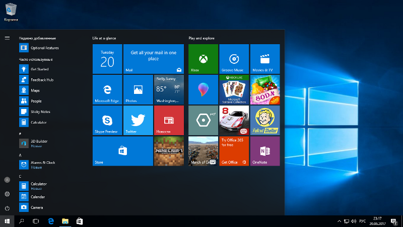Open Task View on the taskbar
The width and height of the screenshot is (403, 227).
click(36, 221)
